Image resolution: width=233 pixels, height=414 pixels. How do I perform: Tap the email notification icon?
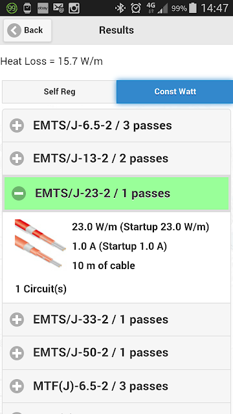point(58,8)
